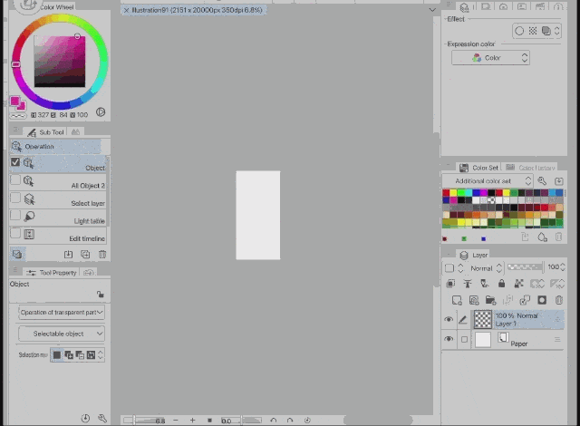Click the Edit Color Set wrench icon
Screen dimensions: 580x426
tap(542, 181)
